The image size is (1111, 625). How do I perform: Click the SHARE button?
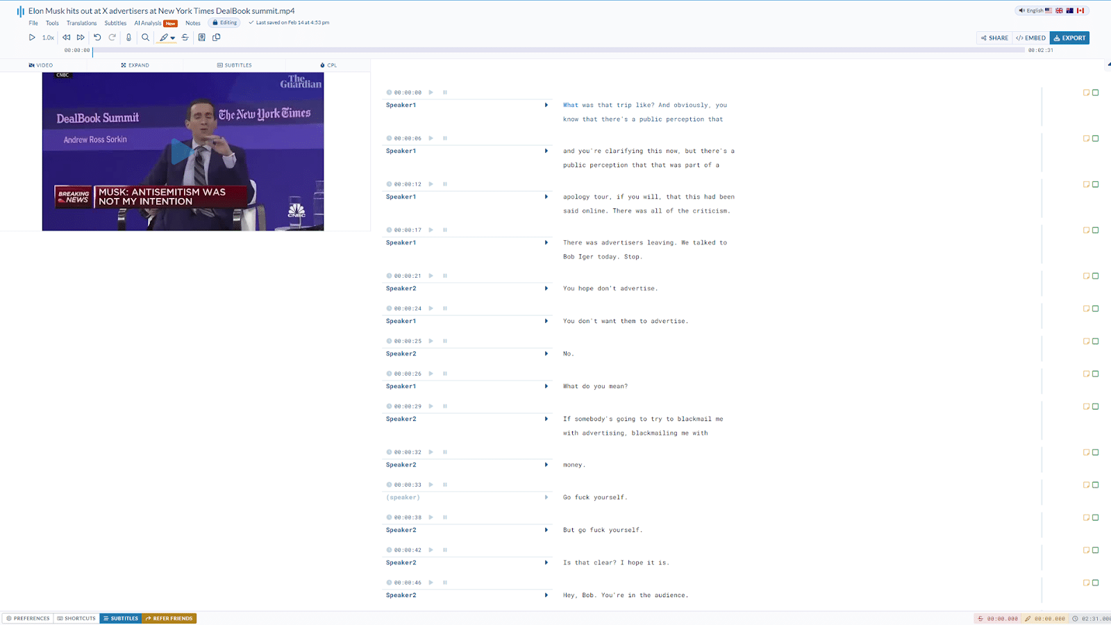pos(994,38)
